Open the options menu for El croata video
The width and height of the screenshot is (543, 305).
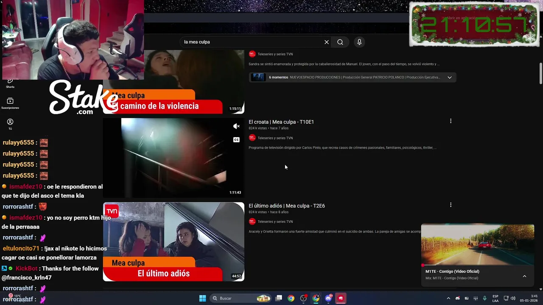point(451,121)
